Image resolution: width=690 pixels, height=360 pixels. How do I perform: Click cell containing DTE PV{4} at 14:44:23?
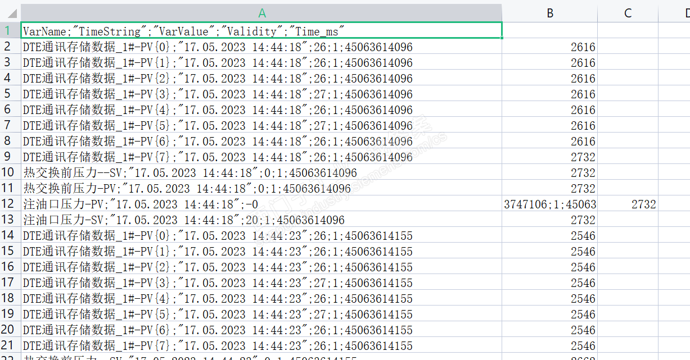(261, 298)
